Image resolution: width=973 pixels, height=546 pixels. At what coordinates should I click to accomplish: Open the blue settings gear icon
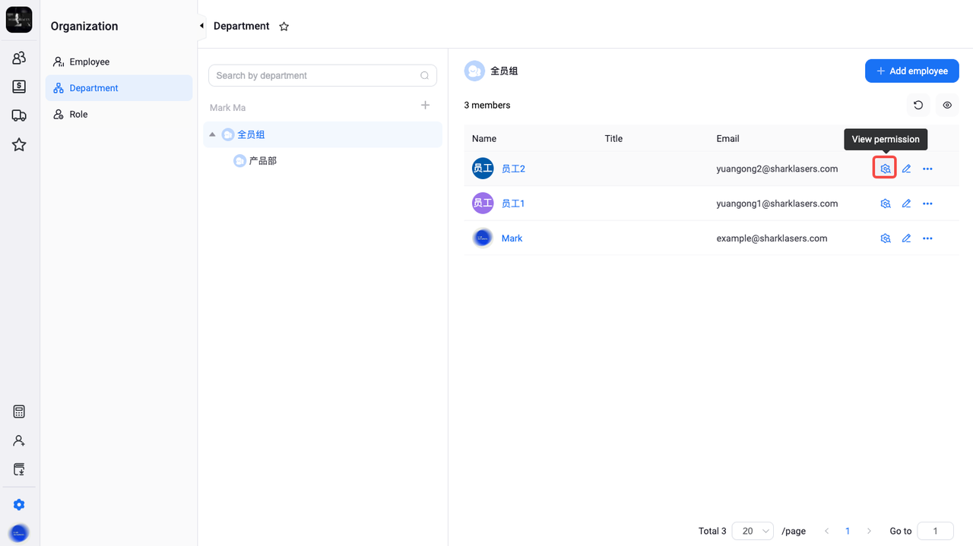tap(19, 505)
